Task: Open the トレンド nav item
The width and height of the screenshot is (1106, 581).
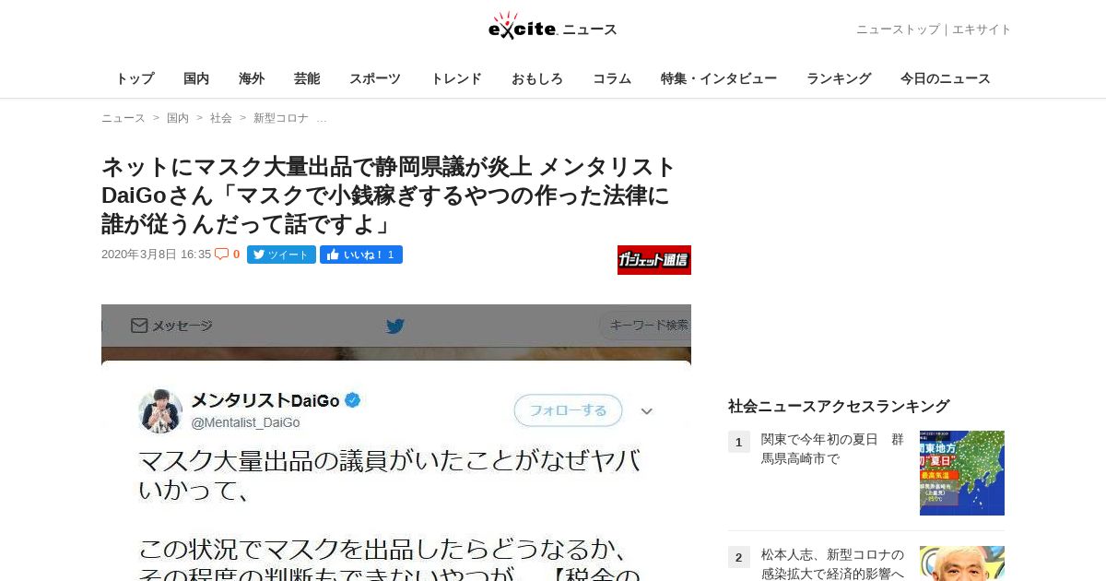Action: tap(456, 78)
